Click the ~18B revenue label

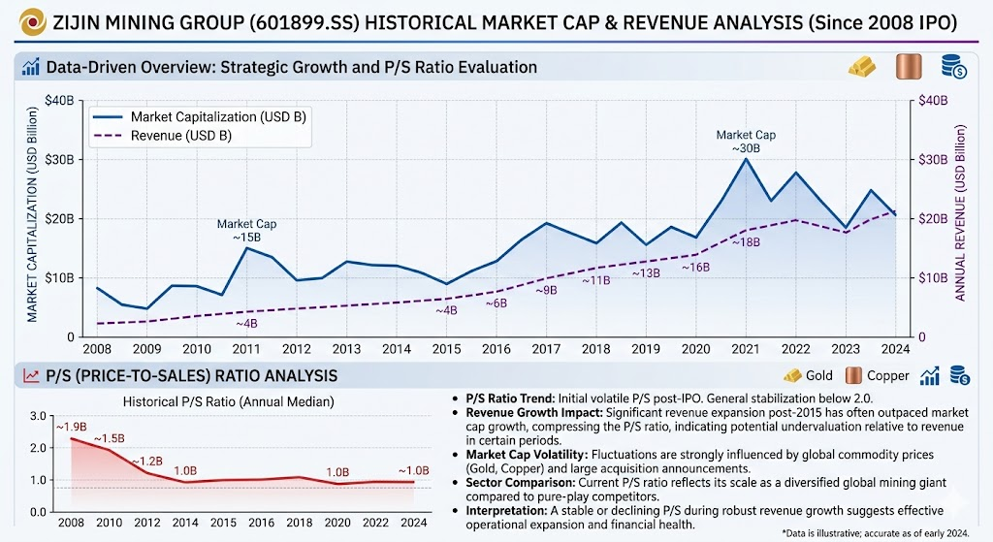(746, 241)
